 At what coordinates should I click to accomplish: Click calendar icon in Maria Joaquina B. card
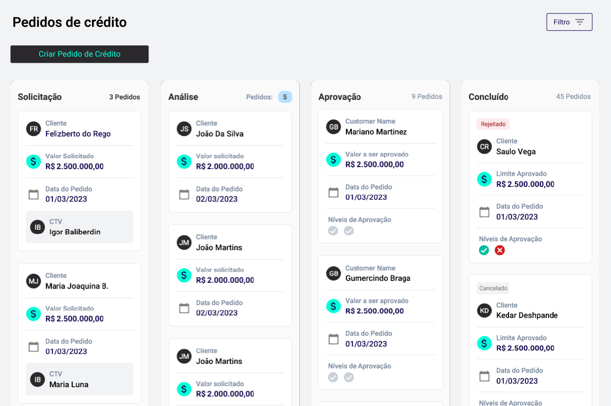[x=34, y=347]
